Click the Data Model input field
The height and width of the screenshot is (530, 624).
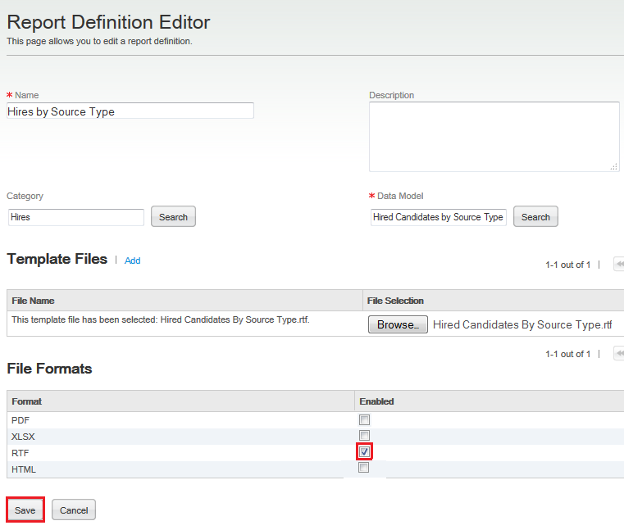(439, 217)
